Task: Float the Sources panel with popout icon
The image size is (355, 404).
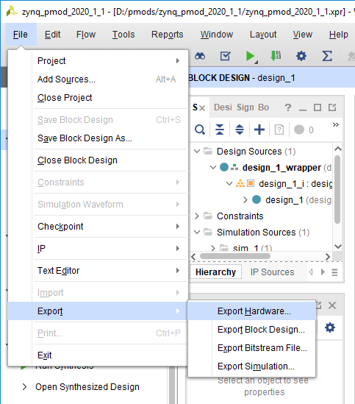Action: 332,107
